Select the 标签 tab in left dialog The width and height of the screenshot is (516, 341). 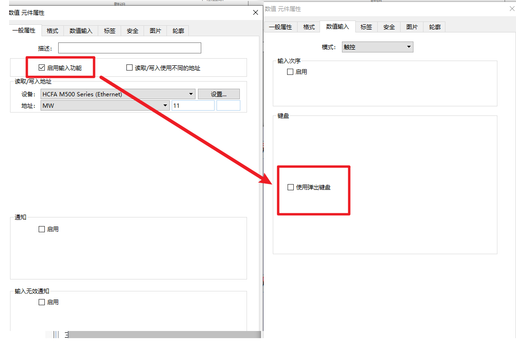click(x=110, y=31)
